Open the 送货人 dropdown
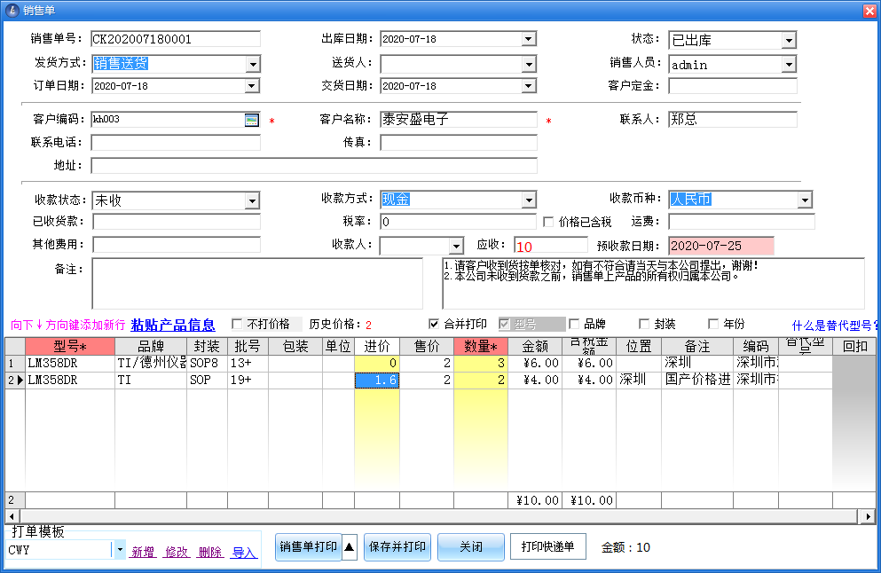The height and width of the screenshot is (573, 881). 528,64
